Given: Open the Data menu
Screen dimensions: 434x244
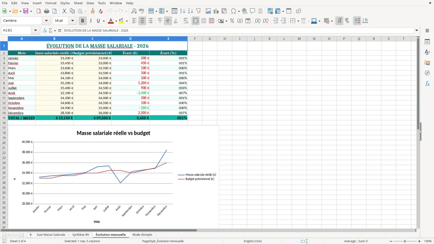Looking at the screenshot, I should [x=90, y=3].
